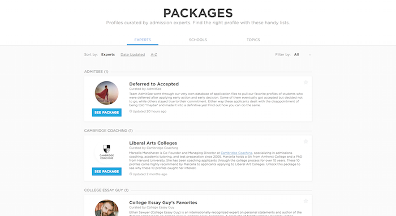
Task: Favorite the Deferred to Accepted package star
Action: (x=305, y=83)
